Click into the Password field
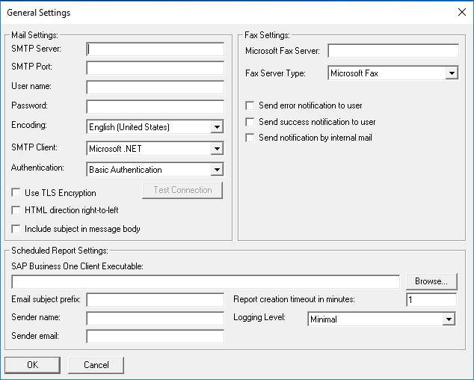The image size is (474, 380). point(155,107)
